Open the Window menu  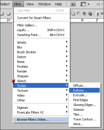coord(44,4)
